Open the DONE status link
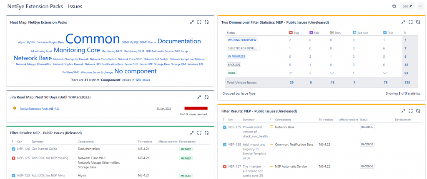The image size is (427, 179). tap(232, 73)
